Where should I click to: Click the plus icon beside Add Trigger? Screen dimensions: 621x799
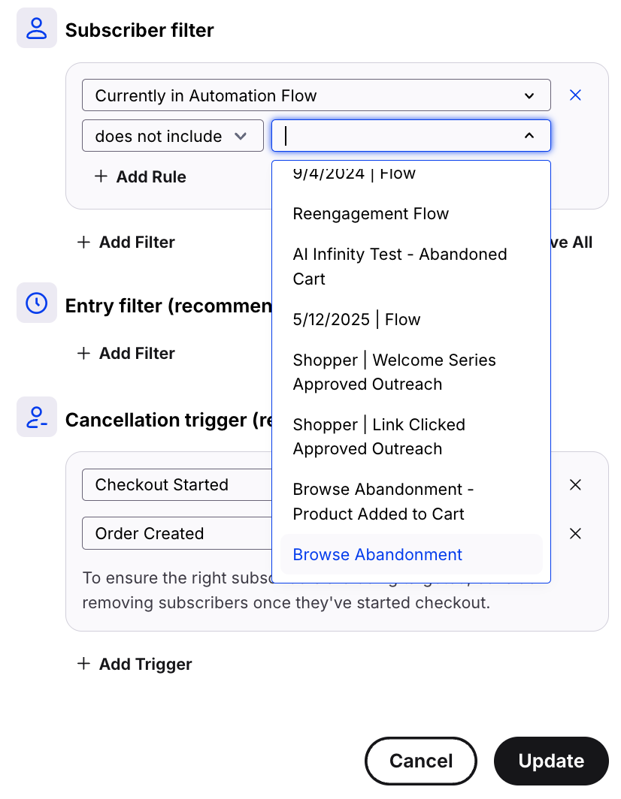(84, 664)
